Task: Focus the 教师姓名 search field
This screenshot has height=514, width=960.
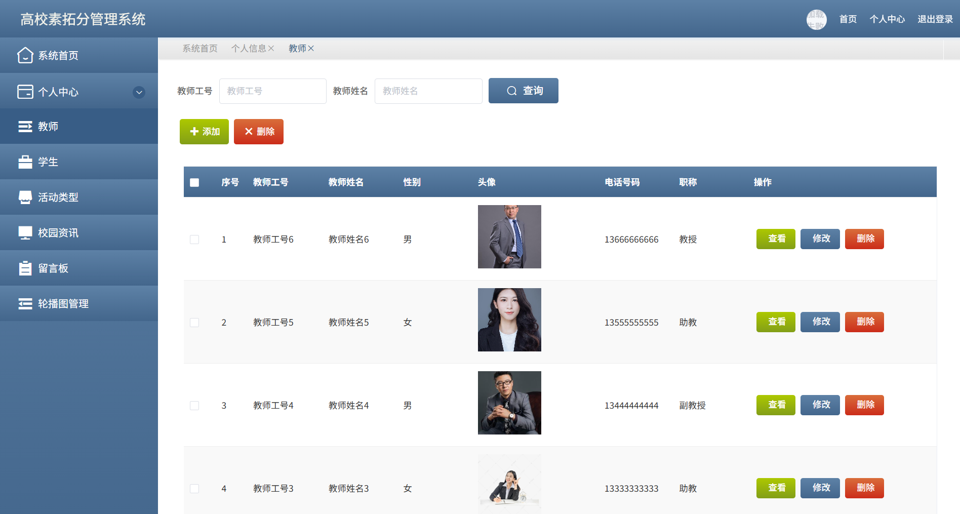Action: (x=428, y=91)
